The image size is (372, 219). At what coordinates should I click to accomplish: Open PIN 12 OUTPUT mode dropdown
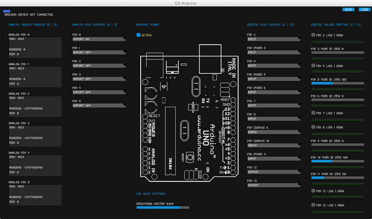(x=274, y=172)
